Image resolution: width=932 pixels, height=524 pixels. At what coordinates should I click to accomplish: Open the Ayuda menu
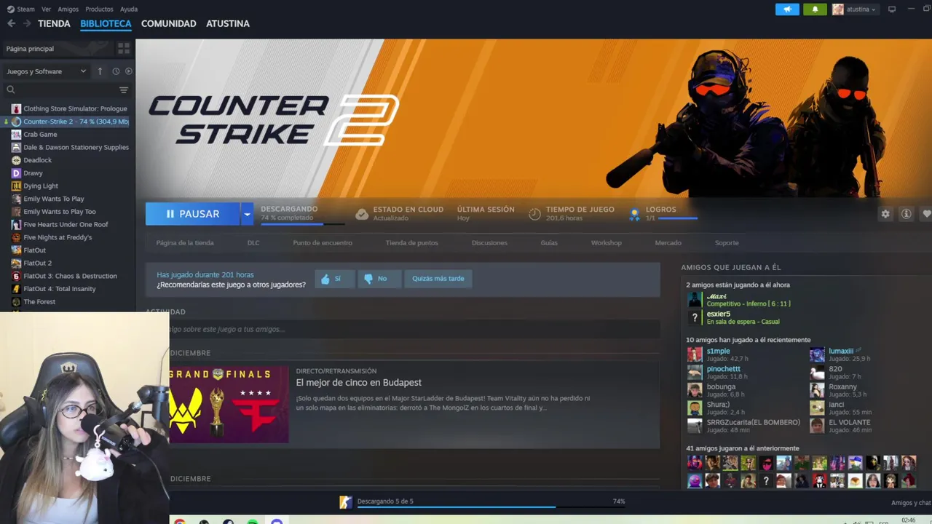[129, 9]
